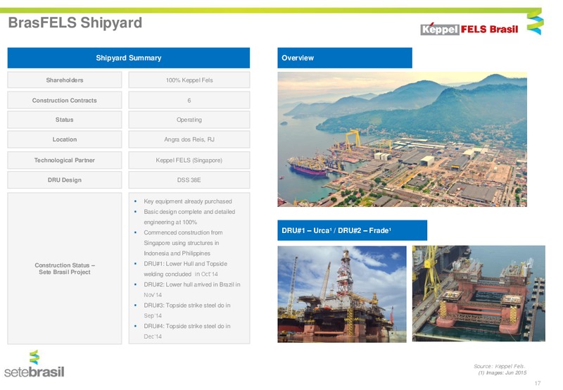Viewport: 563px width, 390px height.
Task: Click the Source: Keppel Fels footnote
Action: tap(500, 366)
